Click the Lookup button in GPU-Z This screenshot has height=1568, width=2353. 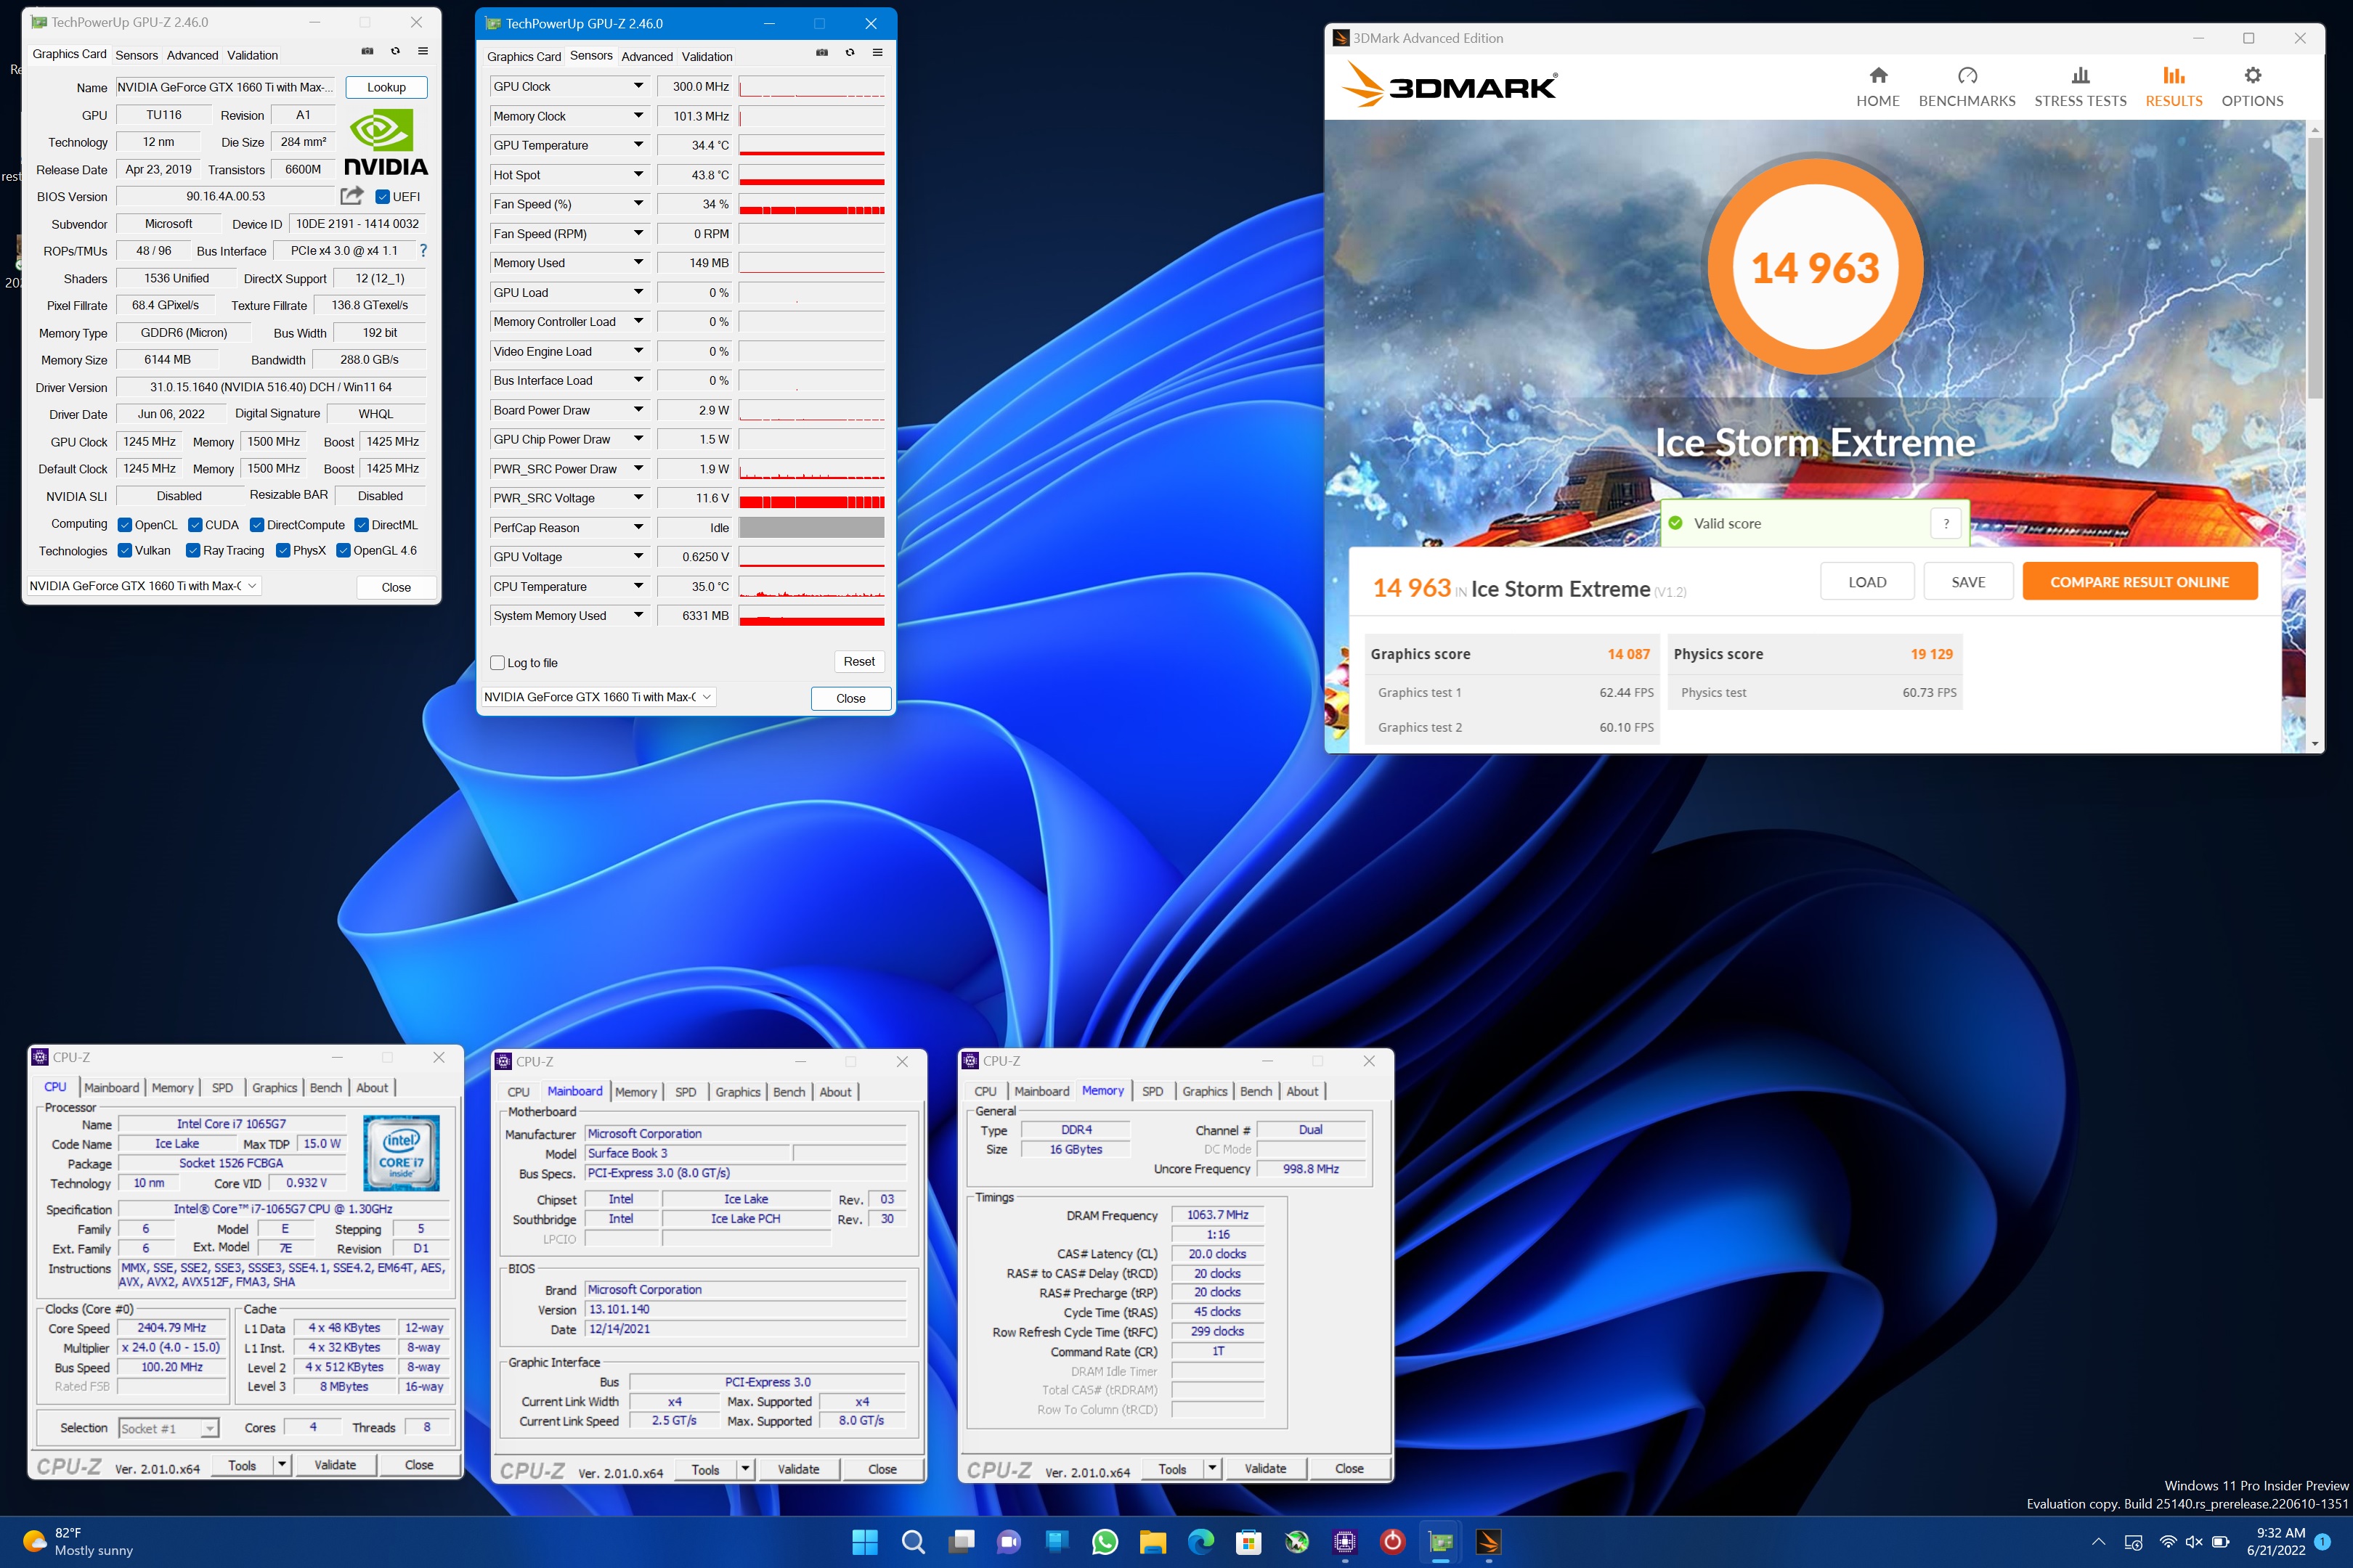pos(386,87)
